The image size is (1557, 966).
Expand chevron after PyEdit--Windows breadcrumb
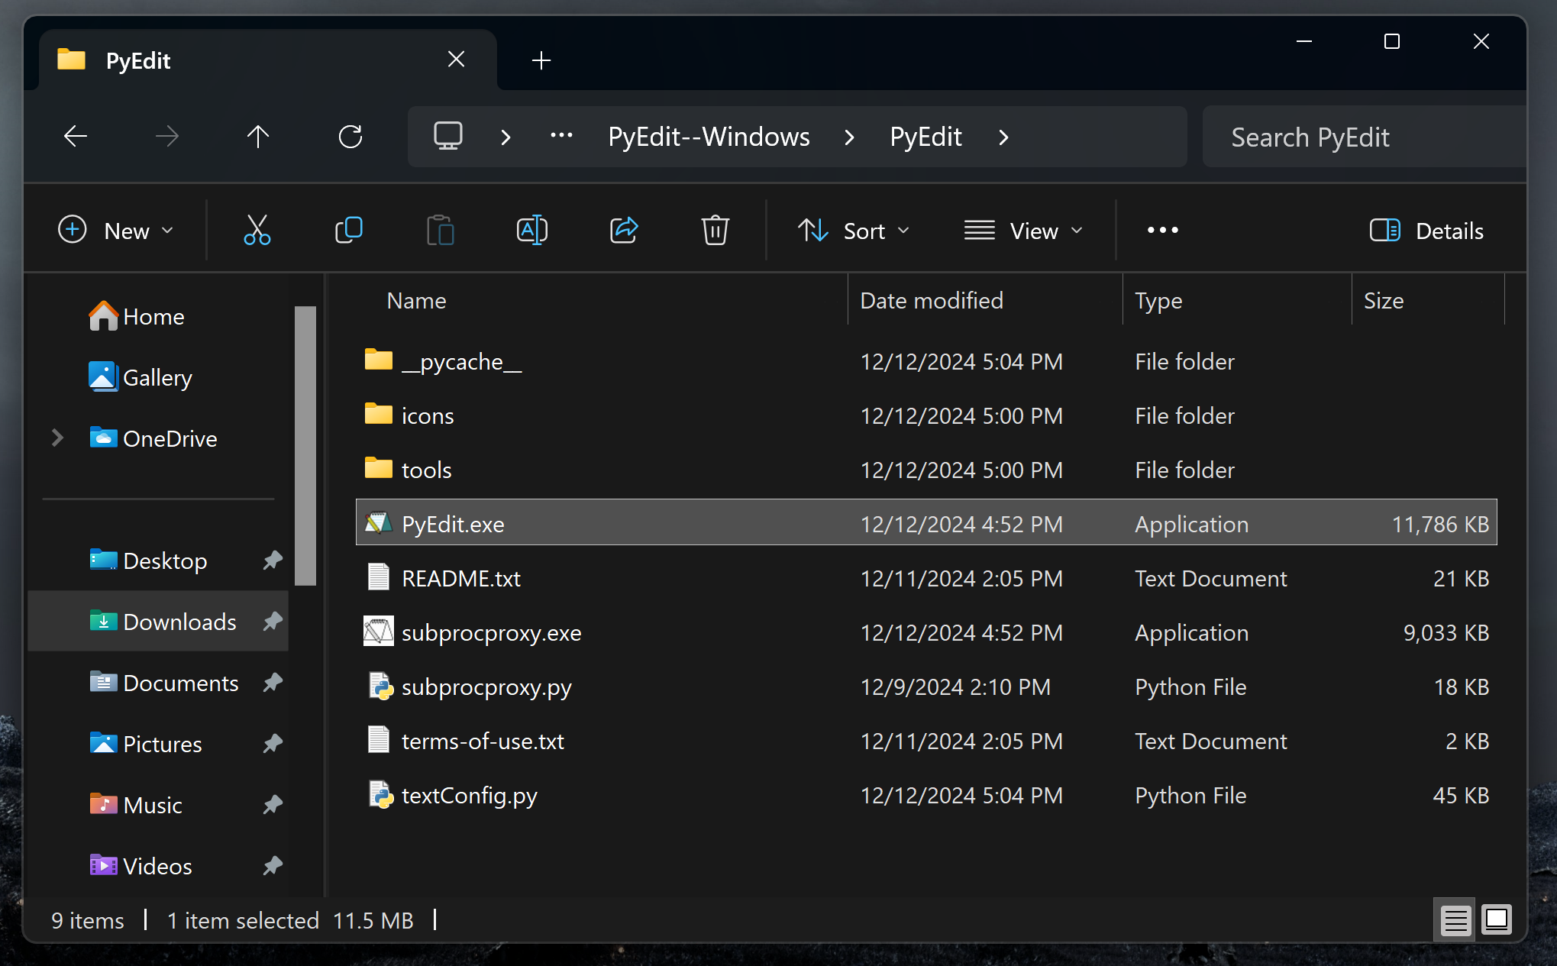pos(849,137)
